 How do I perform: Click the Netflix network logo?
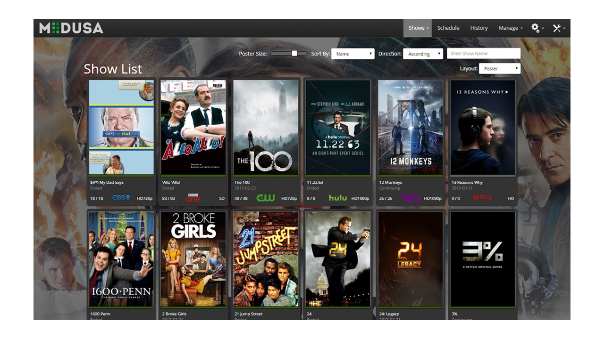[482, 198]
